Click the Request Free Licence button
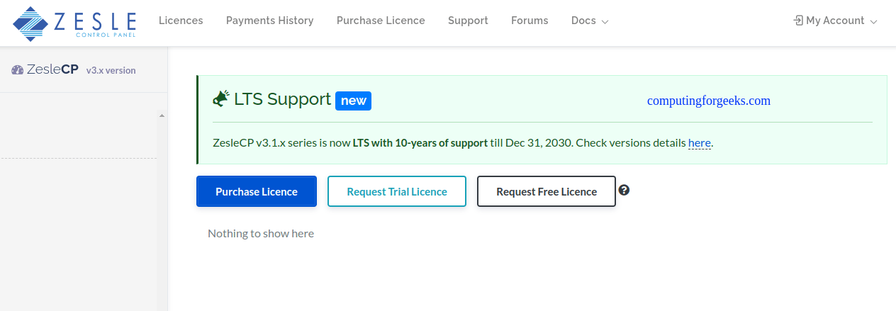Screen dimensions: 896x311 547,191
